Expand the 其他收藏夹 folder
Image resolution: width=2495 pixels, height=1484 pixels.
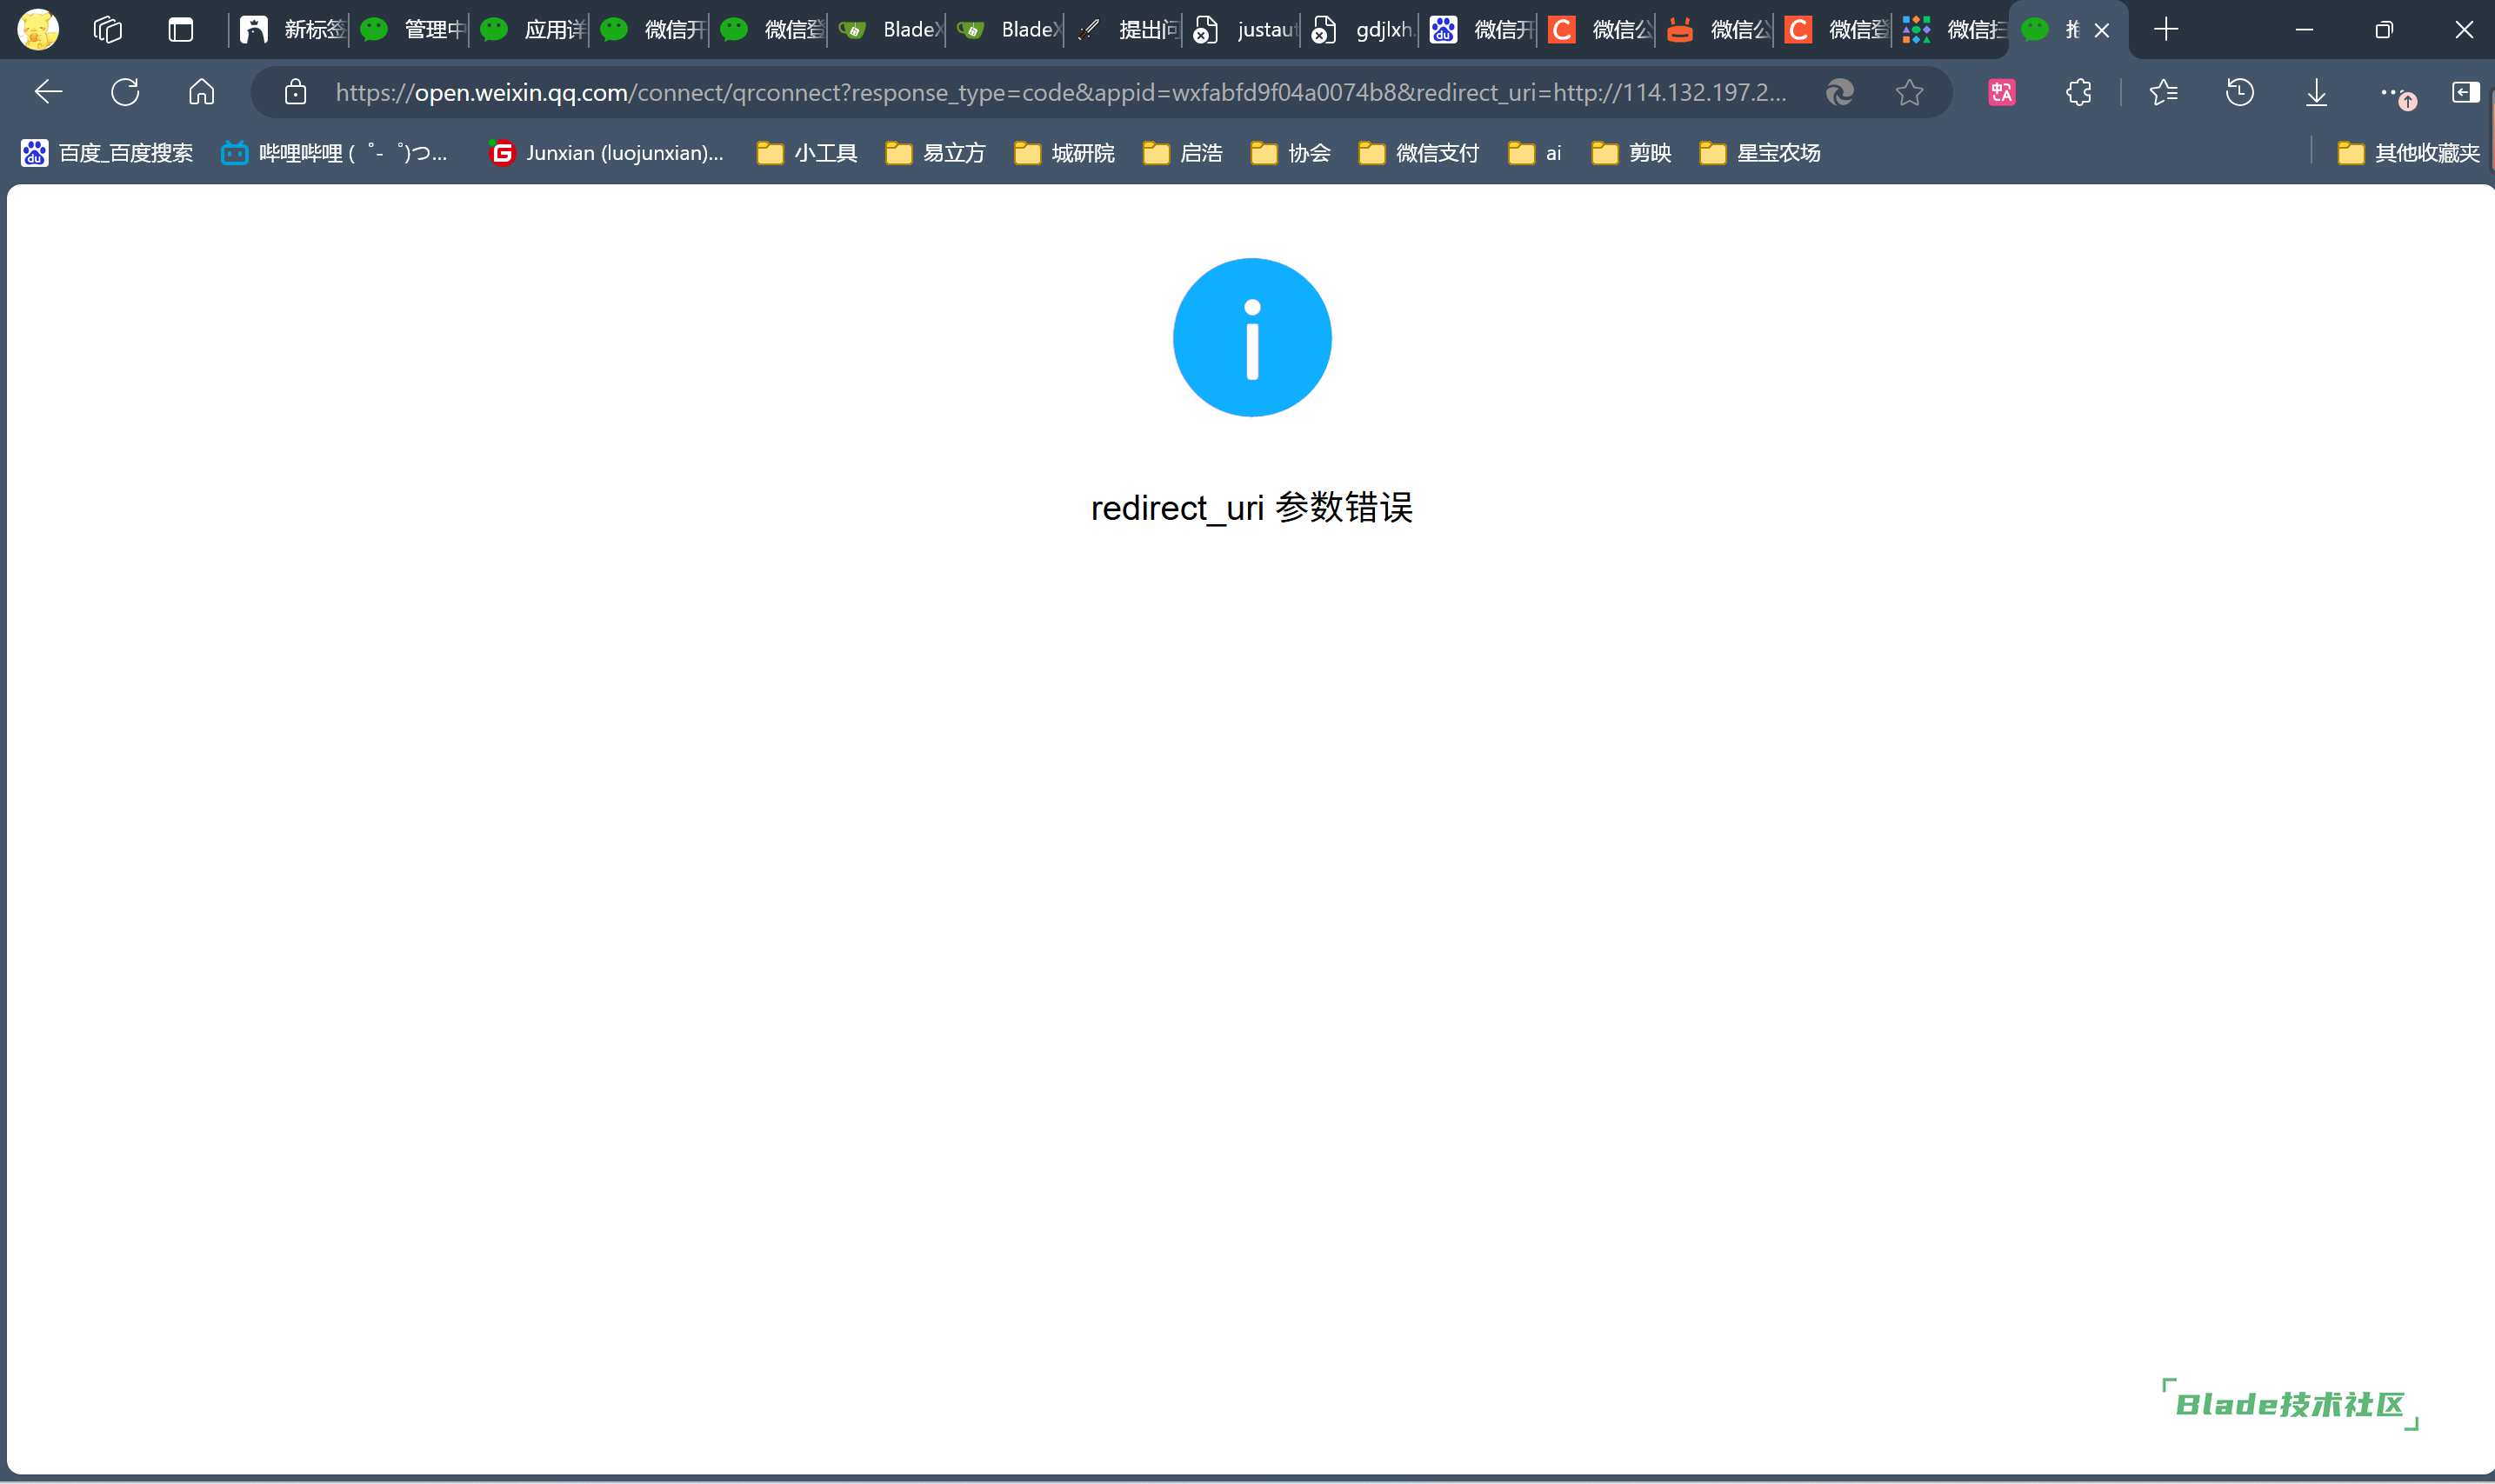[2408, 153]
